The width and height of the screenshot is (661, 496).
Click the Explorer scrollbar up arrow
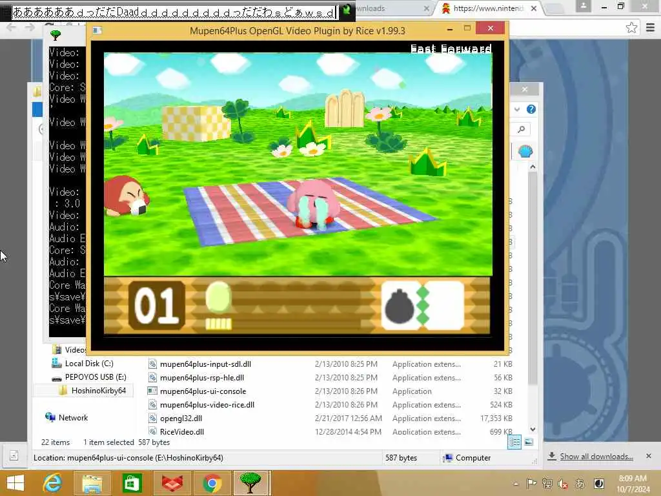[x=533, y=167]
